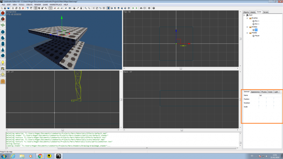Click the Left ZY viewport vertical scrollbar thumb
The image size is (283, 159).
[121, 100]
